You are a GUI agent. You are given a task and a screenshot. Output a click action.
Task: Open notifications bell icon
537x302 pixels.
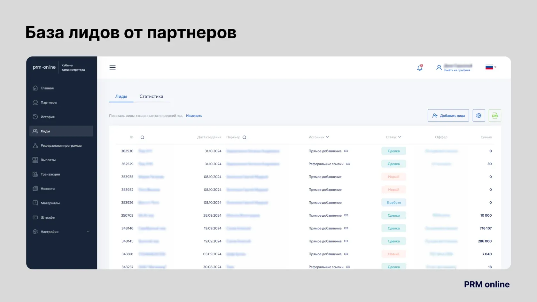click(420, 67)
